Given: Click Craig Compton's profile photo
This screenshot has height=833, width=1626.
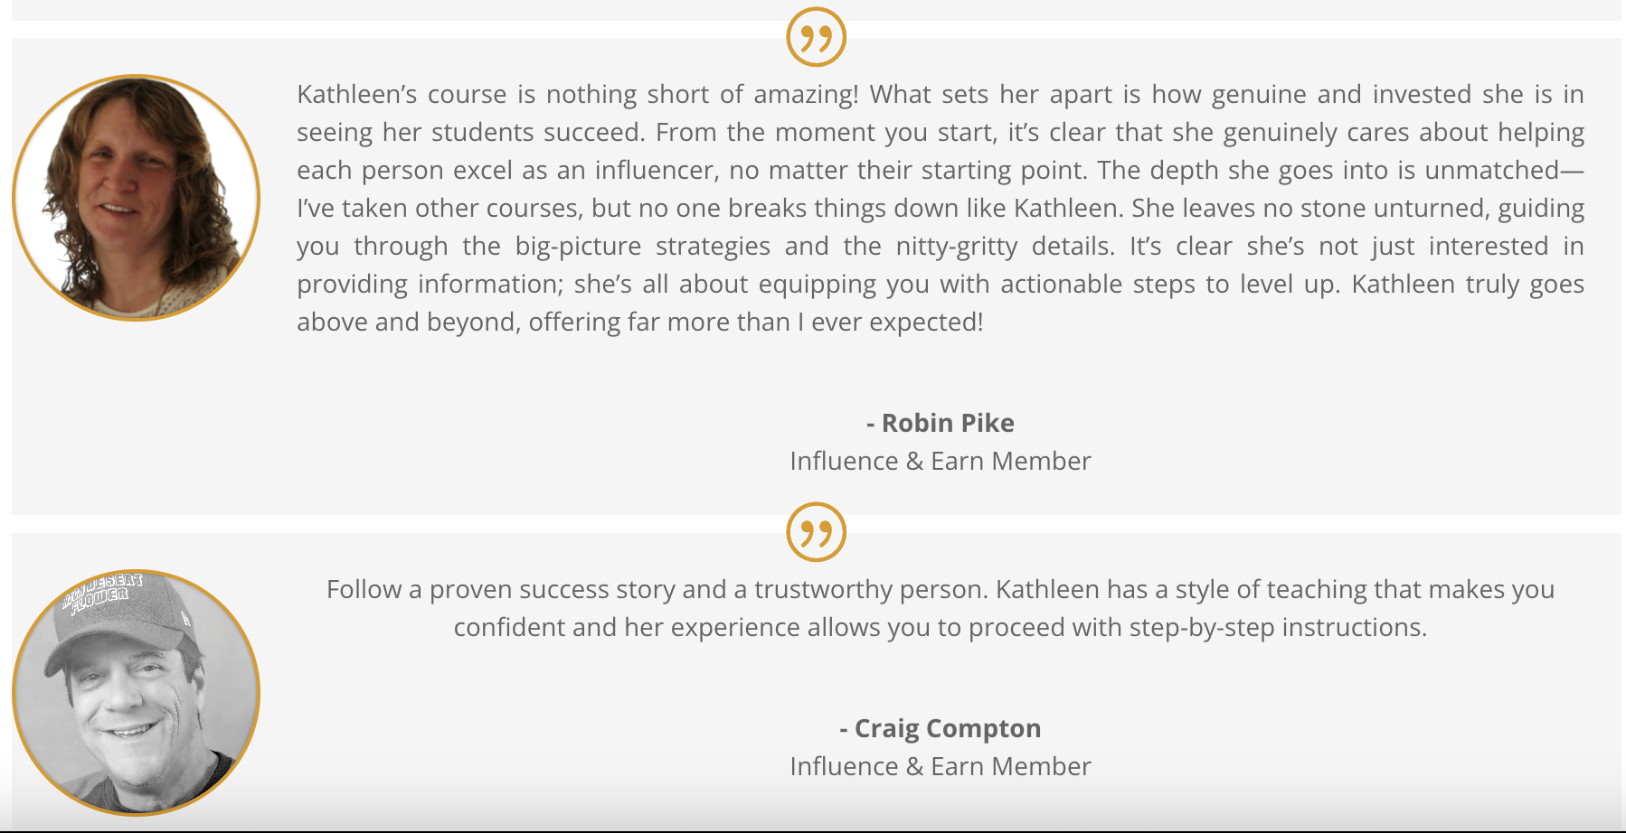Looking at the screenshot, I should coord(136,693).
